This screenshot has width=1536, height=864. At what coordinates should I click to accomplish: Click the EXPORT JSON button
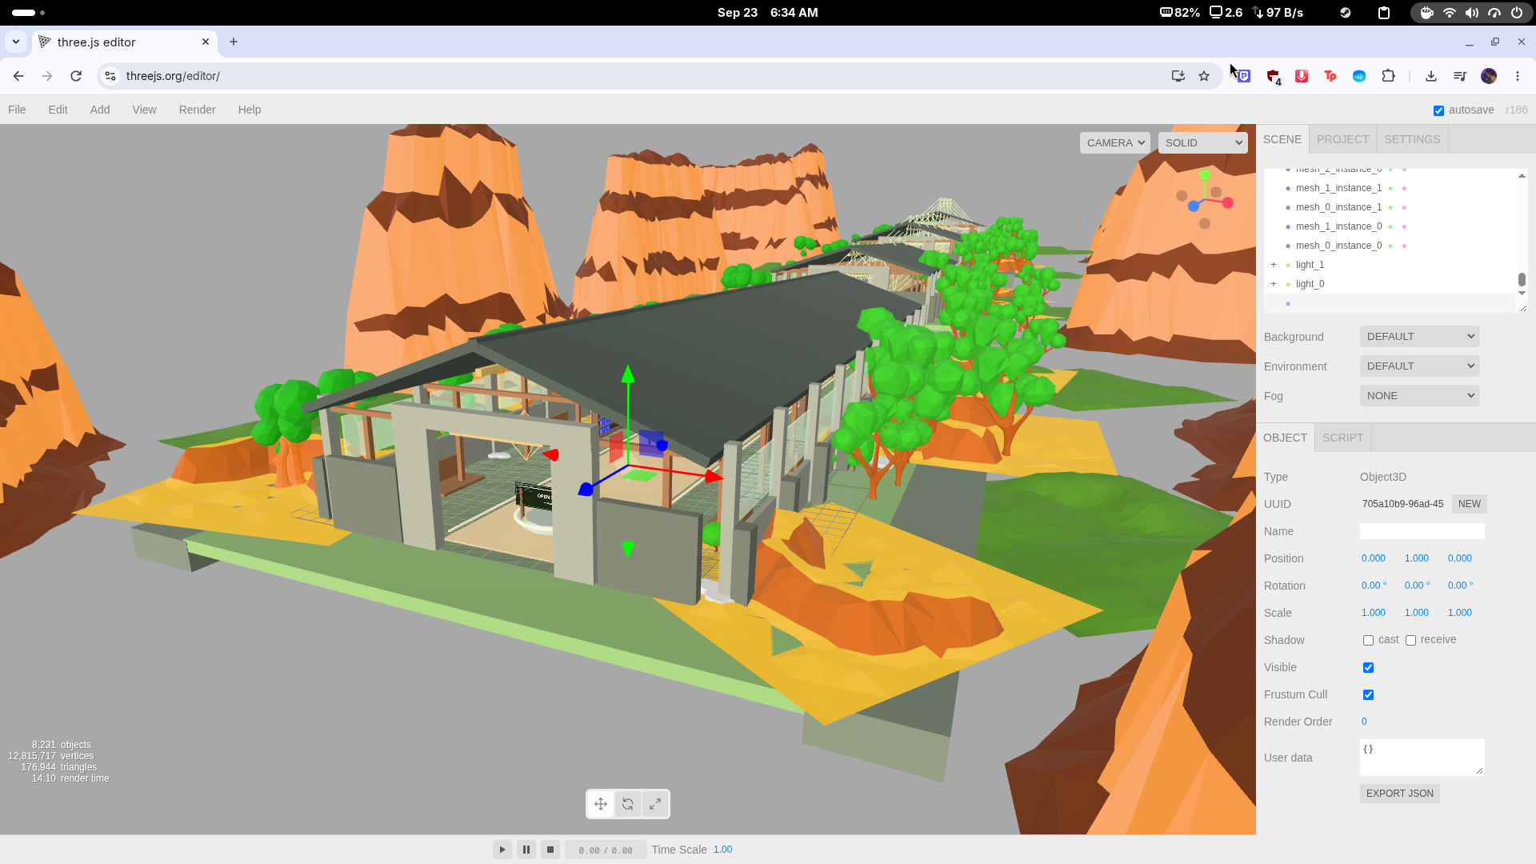1400,794
